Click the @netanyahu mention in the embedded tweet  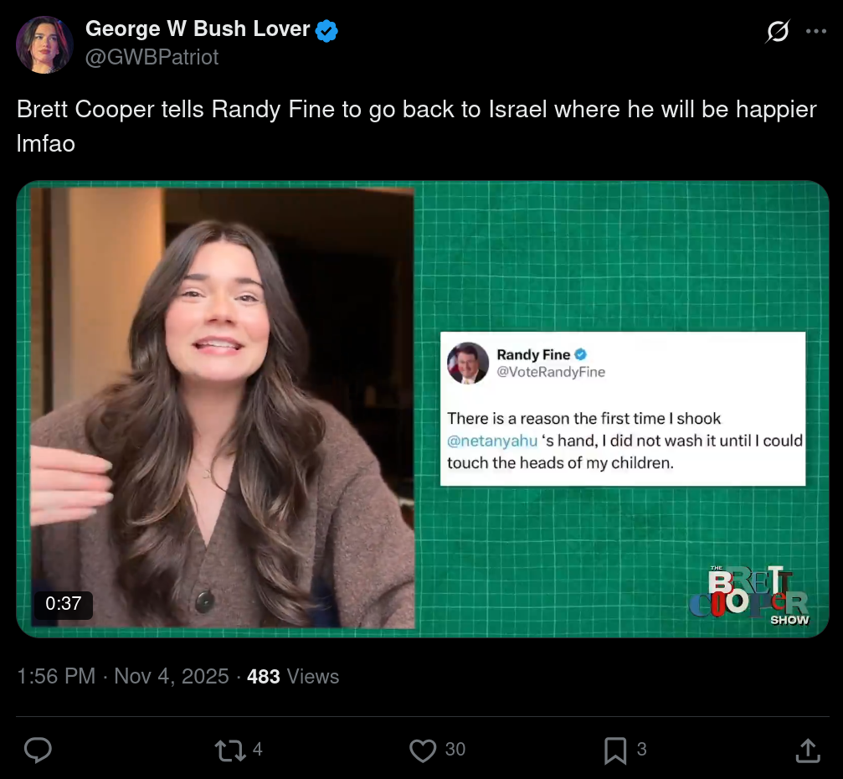click(491, 441)
